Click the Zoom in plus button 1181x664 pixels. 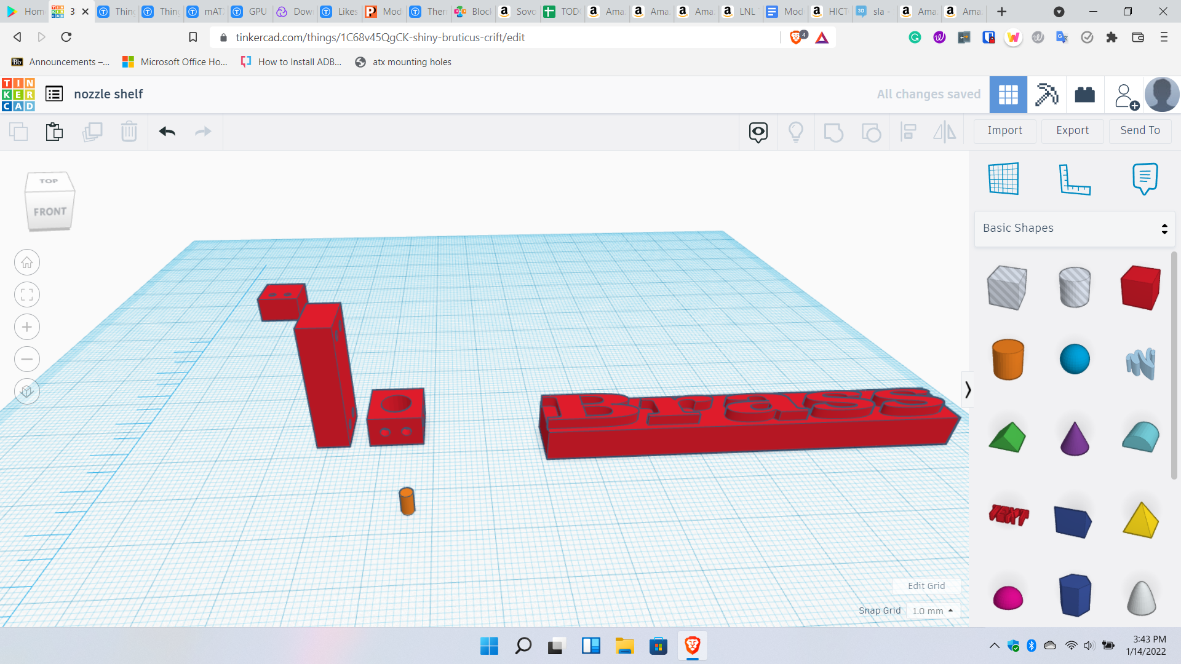click(27, 327)
